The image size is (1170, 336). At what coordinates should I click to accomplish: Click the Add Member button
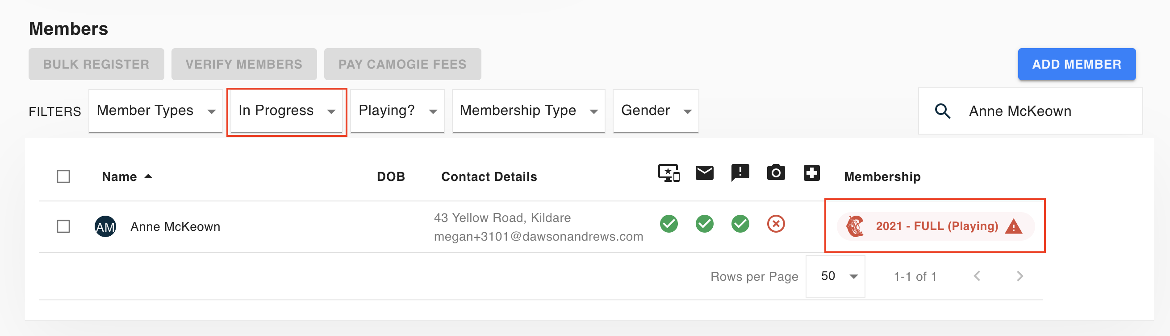[1076, 64]
